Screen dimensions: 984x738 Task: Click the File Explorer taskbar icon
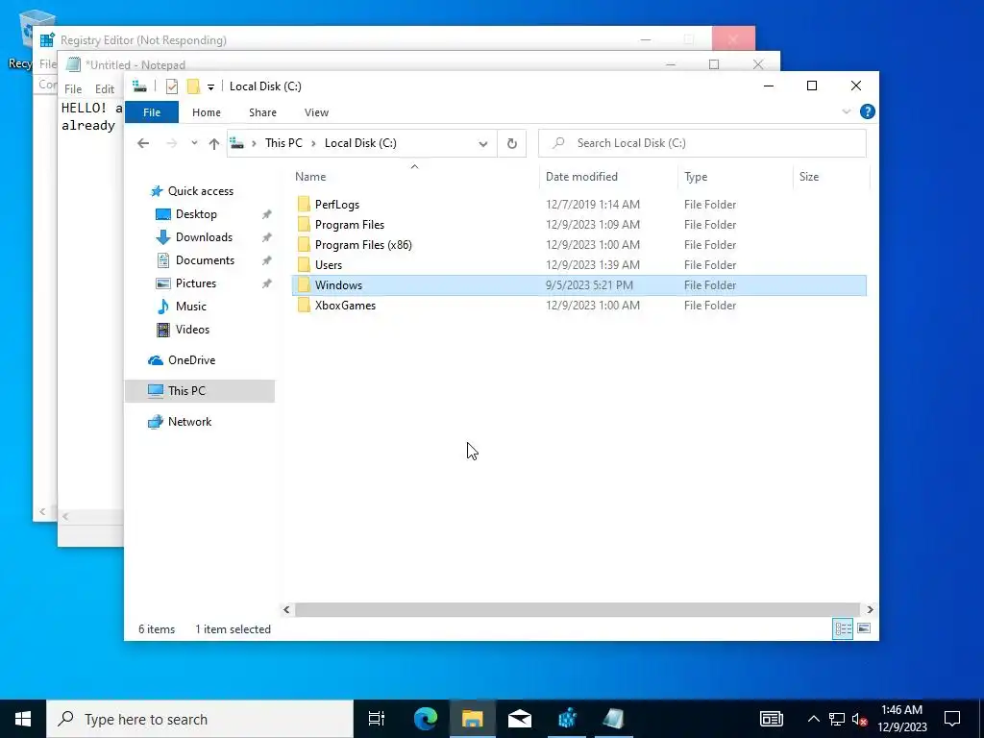[473, 719]
